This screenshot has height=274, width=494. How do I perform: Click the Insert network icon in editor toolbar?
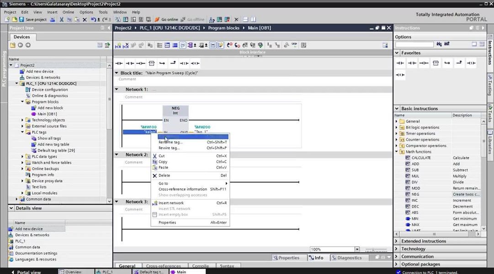click(x=118, y=45)
